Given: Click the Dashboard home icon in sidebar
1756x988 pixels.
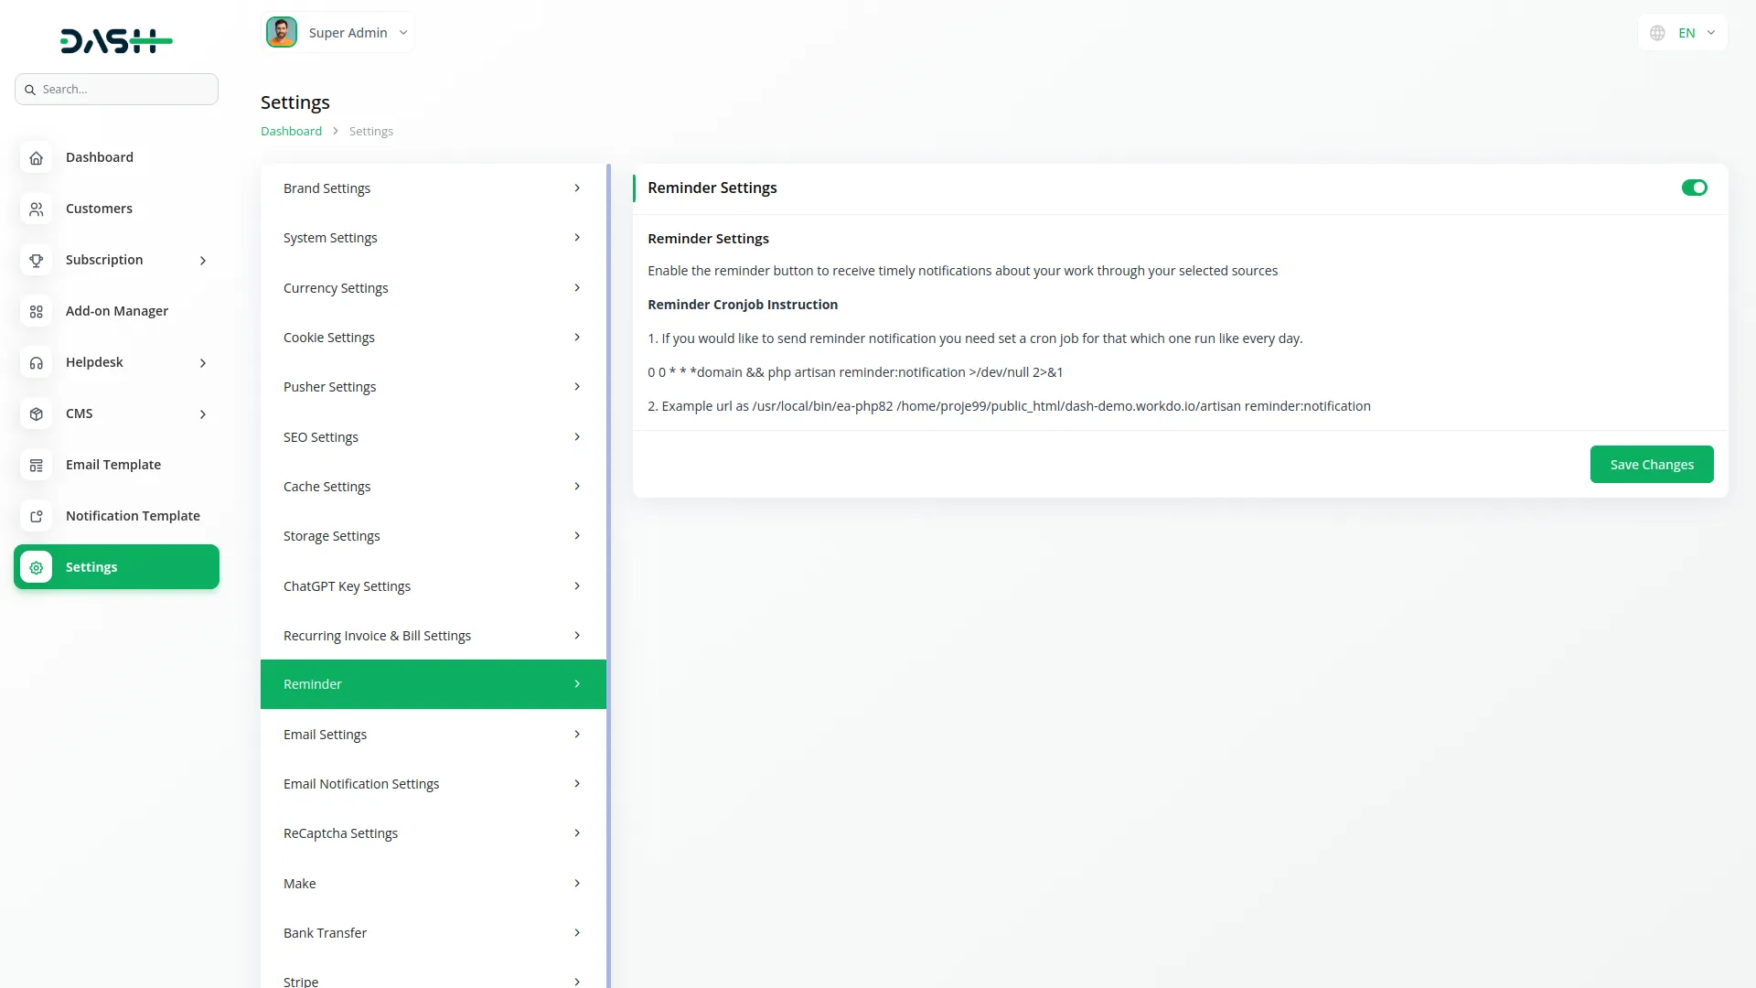Looking at the screenshot, I should pyautogui.click(x=36, y=157).
